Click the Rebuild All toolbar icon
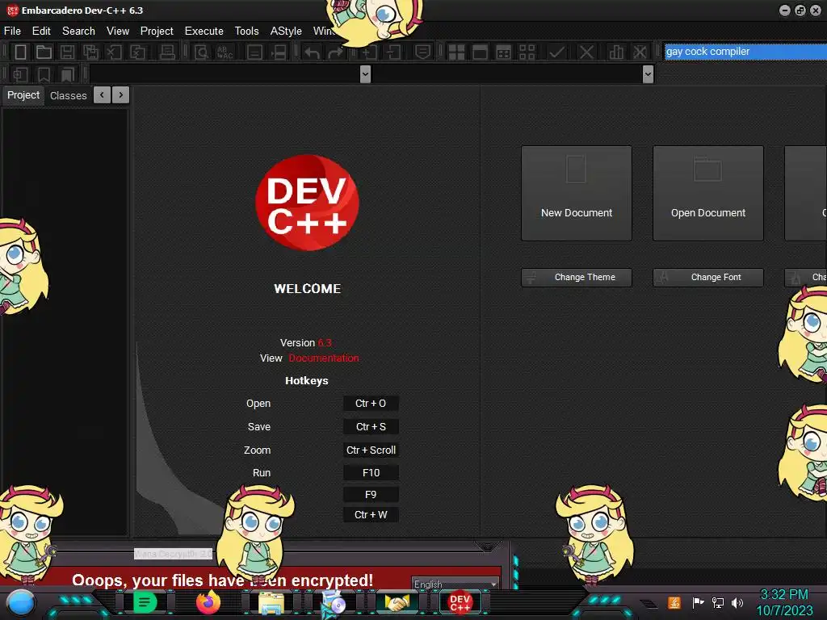Viewport: 827px width, 620px height. click(527, 52)
